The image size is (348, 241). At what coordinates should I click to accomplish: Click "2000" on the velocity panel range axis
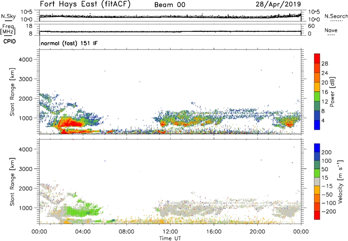click(26, 188)
